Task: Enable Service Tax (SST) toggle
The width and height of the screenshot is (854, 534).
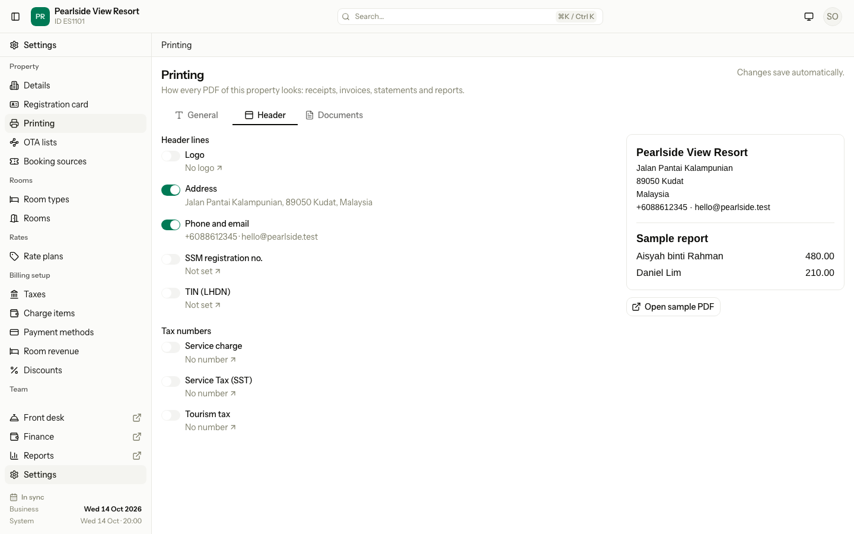Action: pos(171,382)
